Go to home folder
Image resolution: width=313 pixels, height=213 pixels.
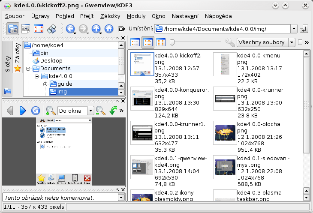click(109, 29)
